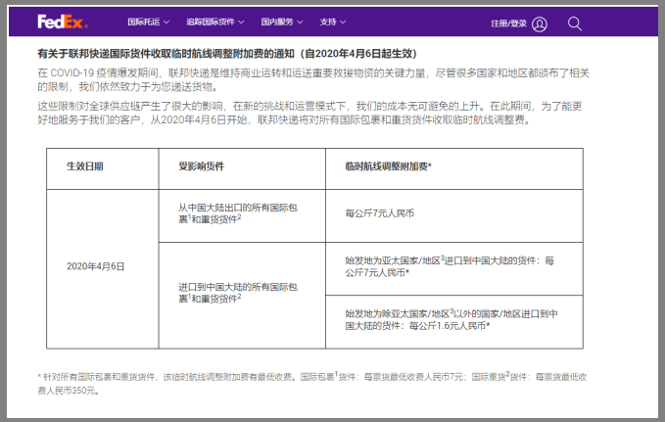Expand the chevron next to 国内服务
The image size is (665, 422).
click(x=300, y=22)
